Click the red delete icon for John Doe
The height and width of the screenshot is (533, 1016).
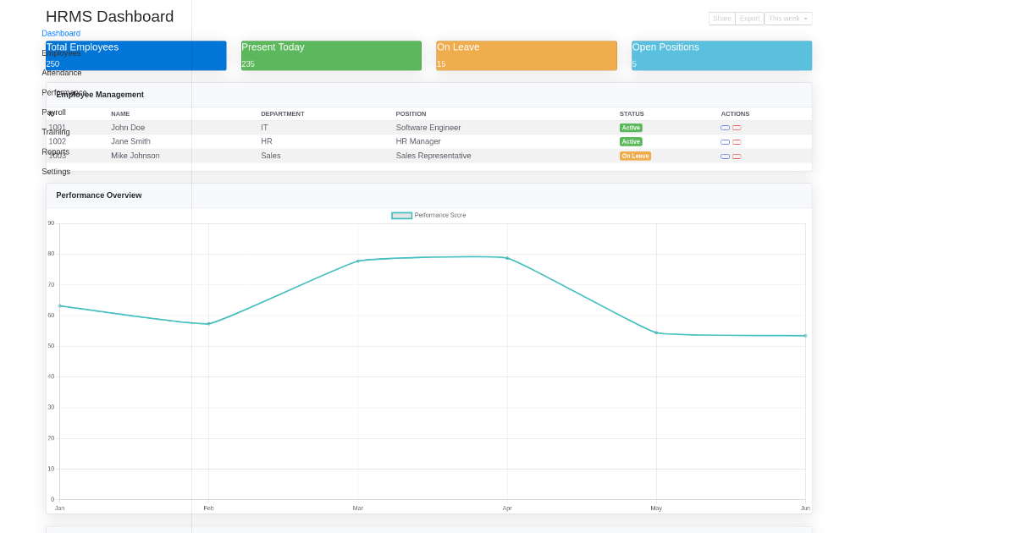tap(737, 128)
